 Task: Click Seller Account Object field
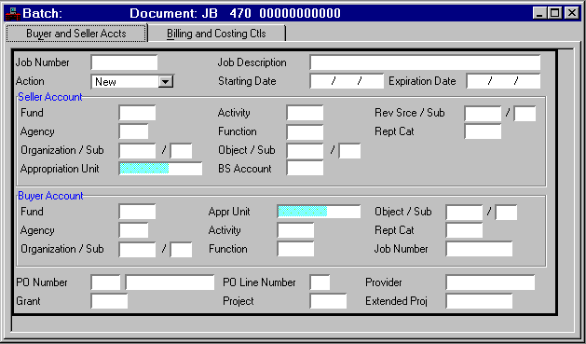[305, 151]
